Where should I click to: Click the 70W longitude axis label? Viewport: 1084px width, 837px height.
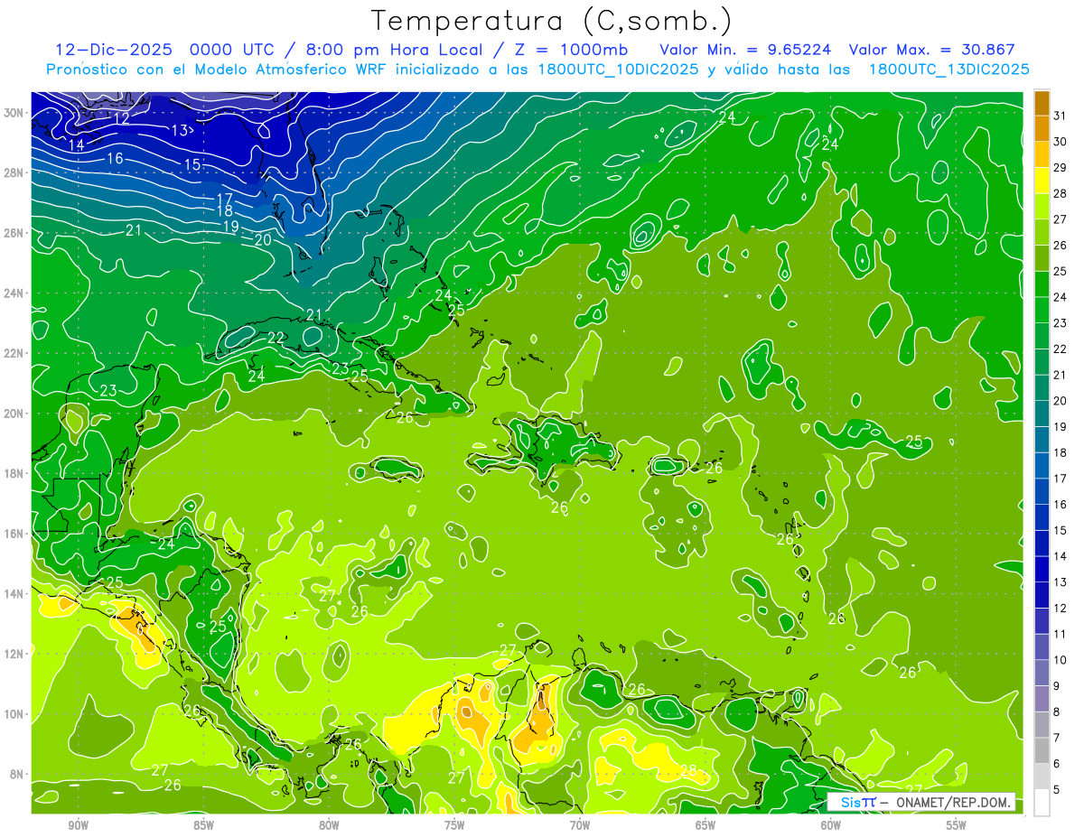click(x=580, y=825)
